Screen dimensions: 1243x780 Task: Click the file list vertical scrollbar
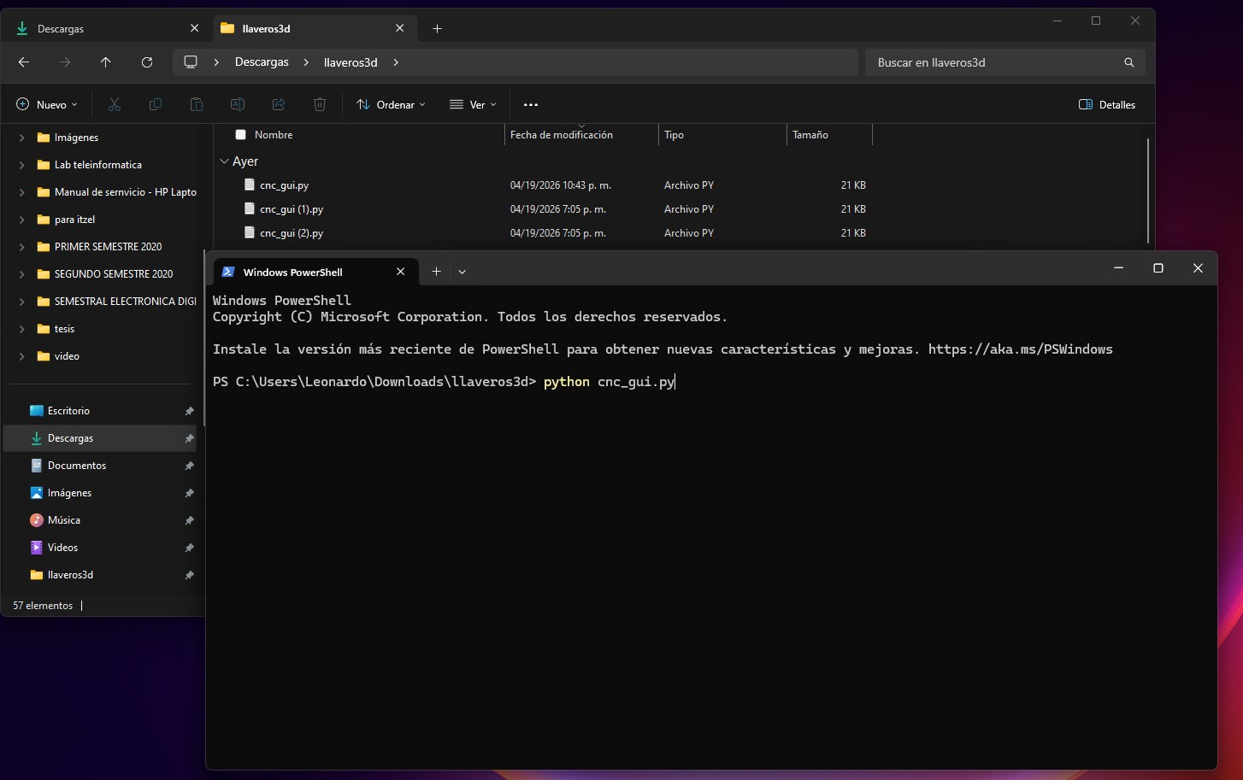point(1147,191)
